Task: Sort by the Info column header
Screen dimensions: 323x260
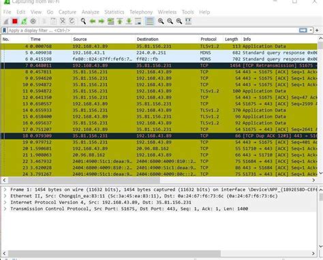Action: pyautogui.click(x=279, y=39)
